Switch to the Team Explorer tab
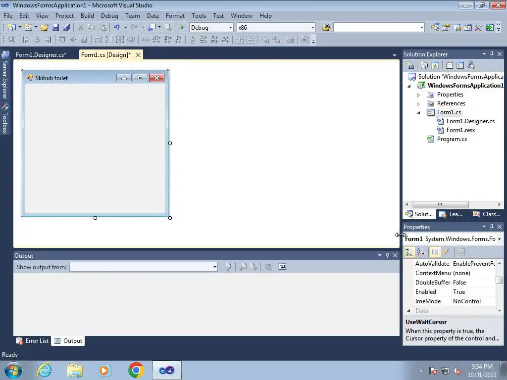The image size is (507, 380). coord(451,214)
